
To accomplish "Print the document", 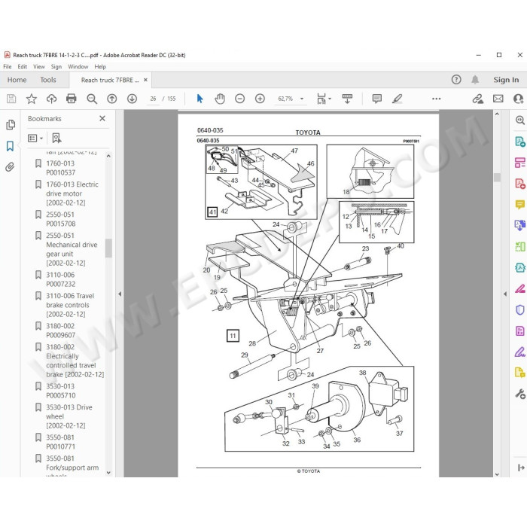I will coord(72,99).
